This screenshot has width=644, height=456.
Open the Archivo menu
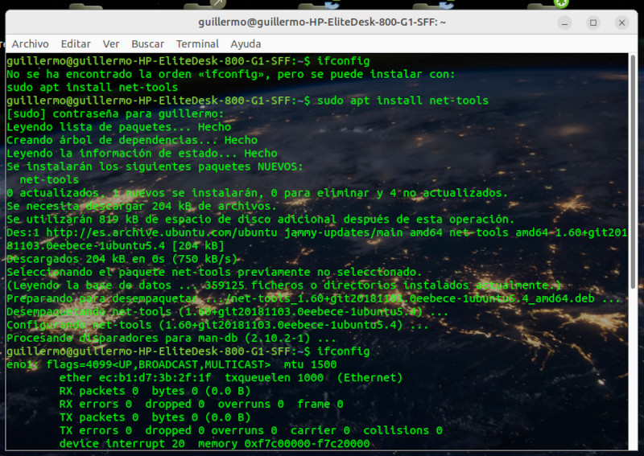(30, 43)
